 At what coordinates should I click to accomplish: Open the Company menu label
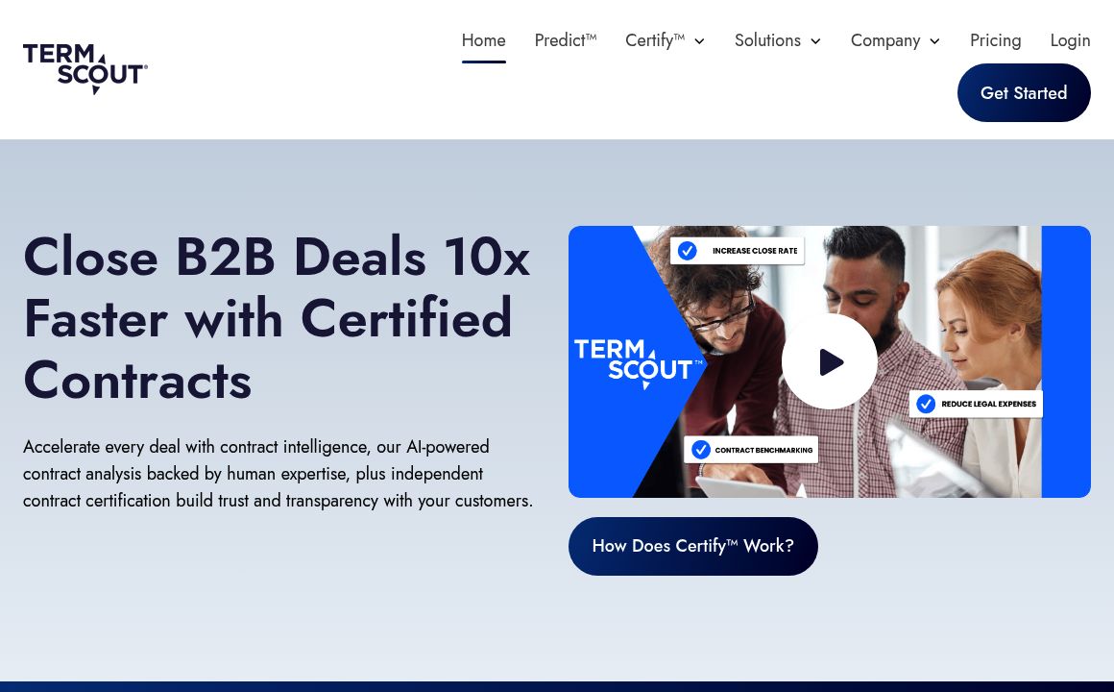(x=885, y=40)
